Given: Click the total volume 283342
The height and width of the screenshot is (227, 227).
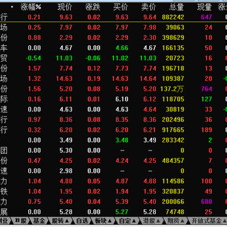Looking at the screenshot, I should coord(173,140).
